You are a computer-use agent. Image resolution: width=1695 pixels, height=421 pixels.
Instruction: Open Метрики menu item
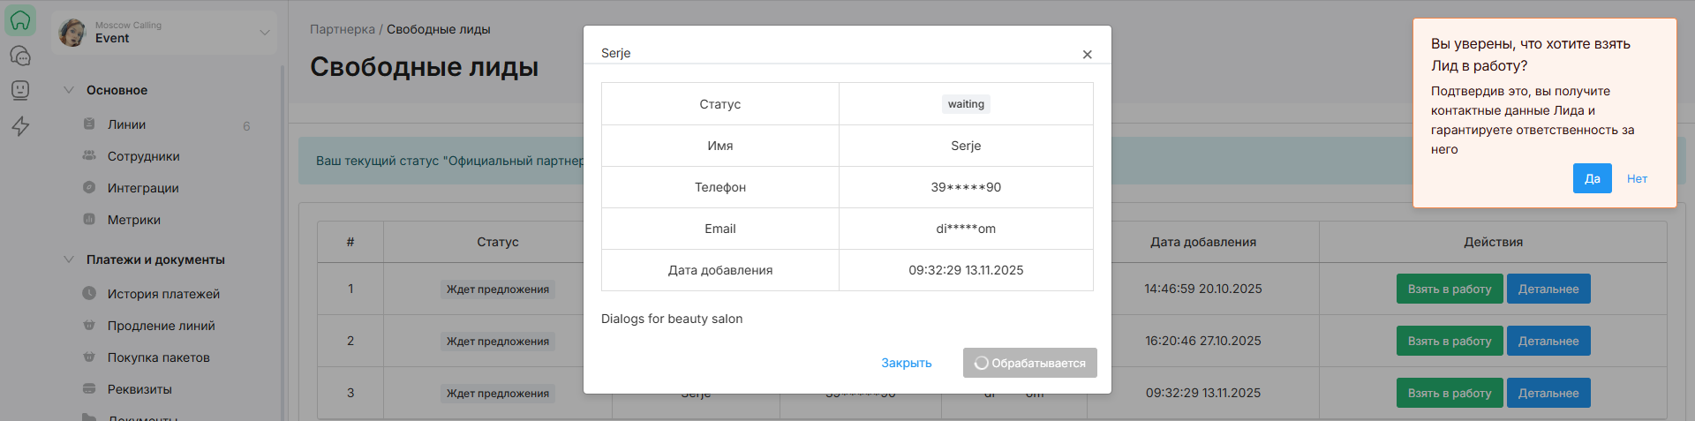[x=134, y=220]
